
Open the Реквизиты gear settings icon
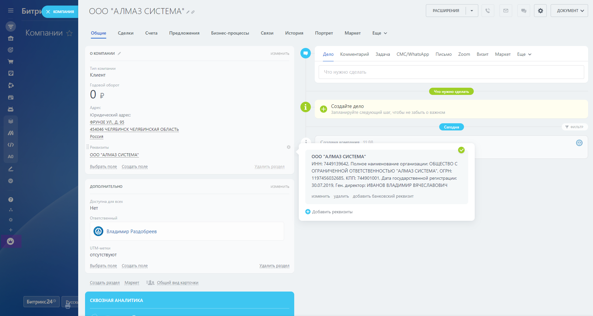tap(289, 147)
